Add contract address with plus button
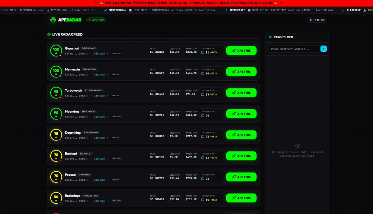This screenshot has width=373, height=214. point(324,49)
